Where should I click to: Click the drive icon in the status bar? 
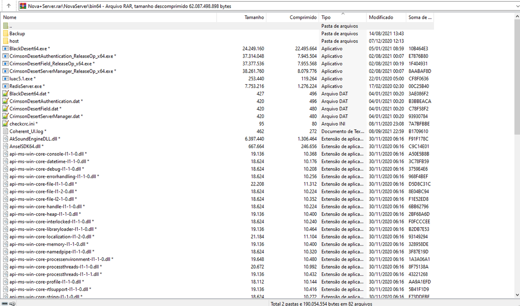[4, 303]
